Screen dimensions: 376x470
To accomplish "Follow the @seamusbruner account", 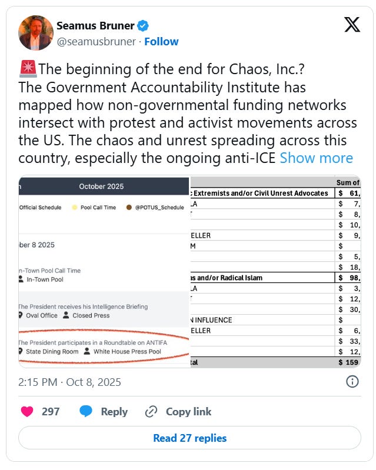I will [x=161, y=41].
